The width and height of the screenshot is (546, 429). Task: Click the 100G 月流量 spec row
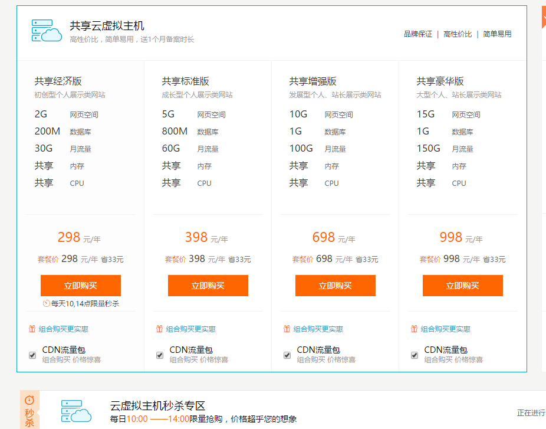point(318,149)
